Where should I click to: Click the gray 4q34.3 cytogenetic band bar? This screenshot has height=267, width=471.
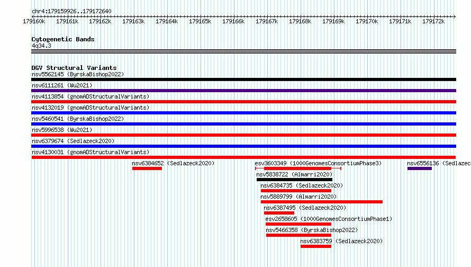(243, 51)
